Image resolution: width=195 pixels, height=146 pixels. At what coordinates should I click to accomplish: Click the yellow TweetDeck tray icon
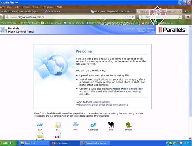tap(171, 143)
